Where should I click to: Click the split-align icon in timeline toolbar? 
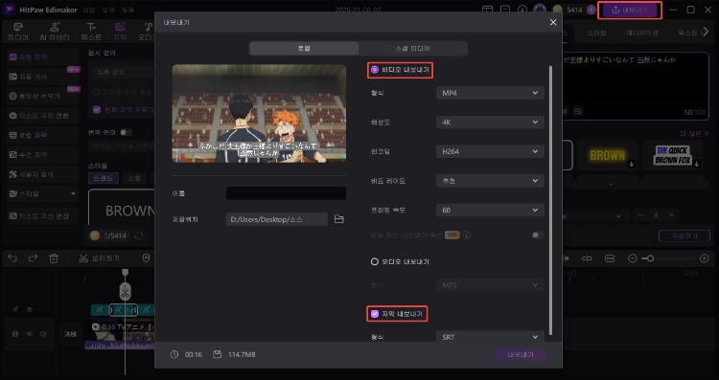(587, 258)
